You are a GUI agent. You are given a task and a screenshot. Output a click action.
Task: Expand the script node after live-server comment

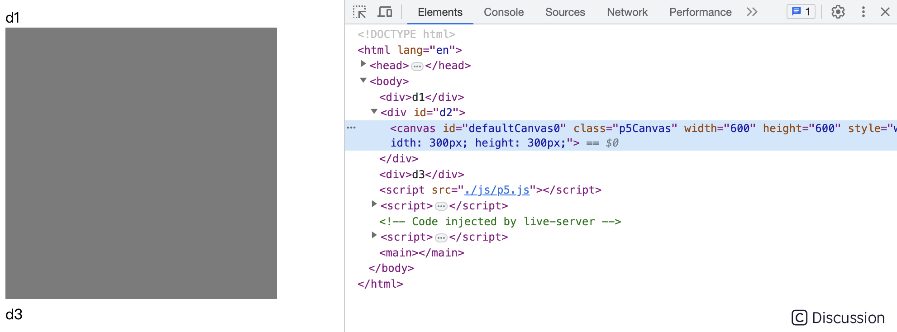coord(374,235)
